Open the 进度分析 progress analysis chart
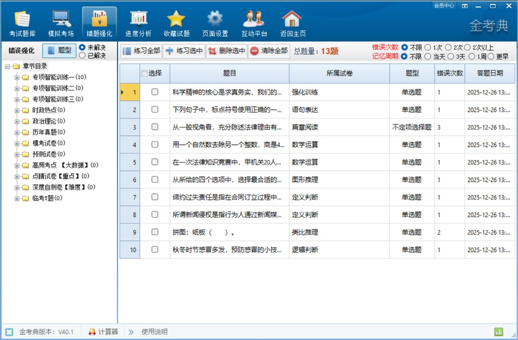The height and width of the screenshot is (340, 518). (x=138, y=23)
